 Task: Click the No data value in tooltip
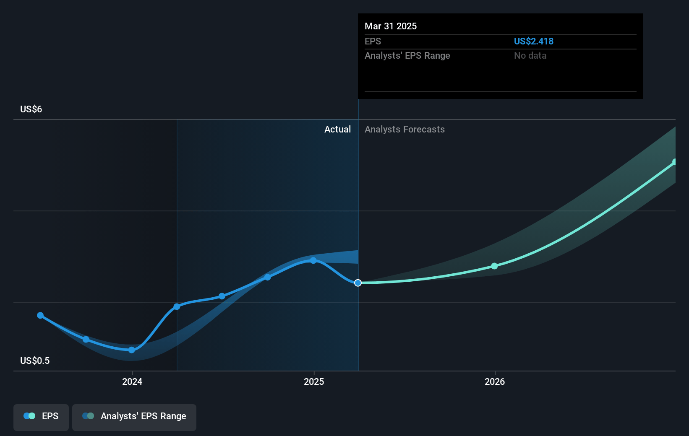tap(530, 55)
